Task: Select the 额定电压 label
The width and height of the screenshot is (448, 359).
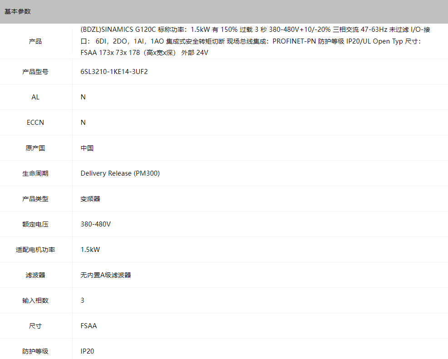Action: 35,224
